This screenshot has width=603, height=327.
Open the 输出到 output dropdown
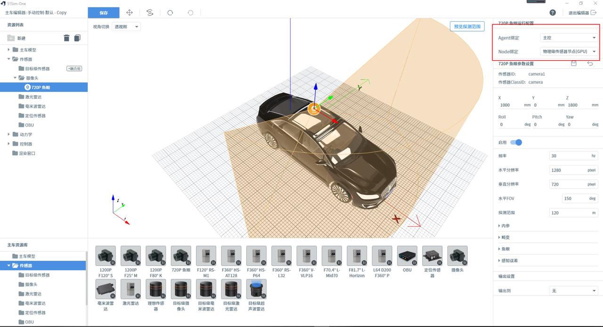pos(573,291)
